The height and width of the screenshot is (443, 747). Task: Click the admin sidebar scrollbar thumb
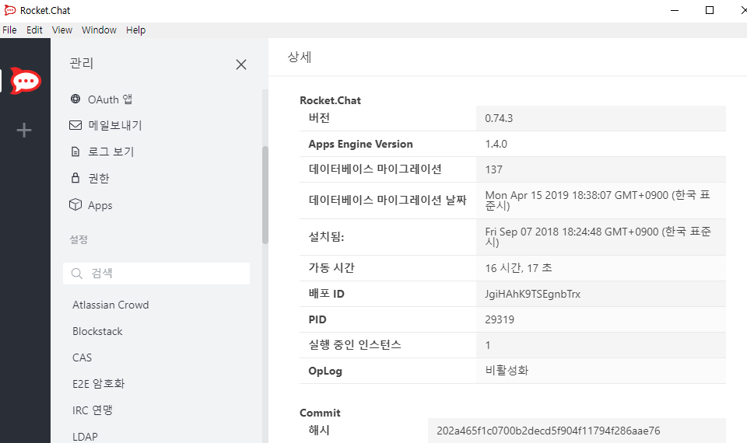coord(265,195)
